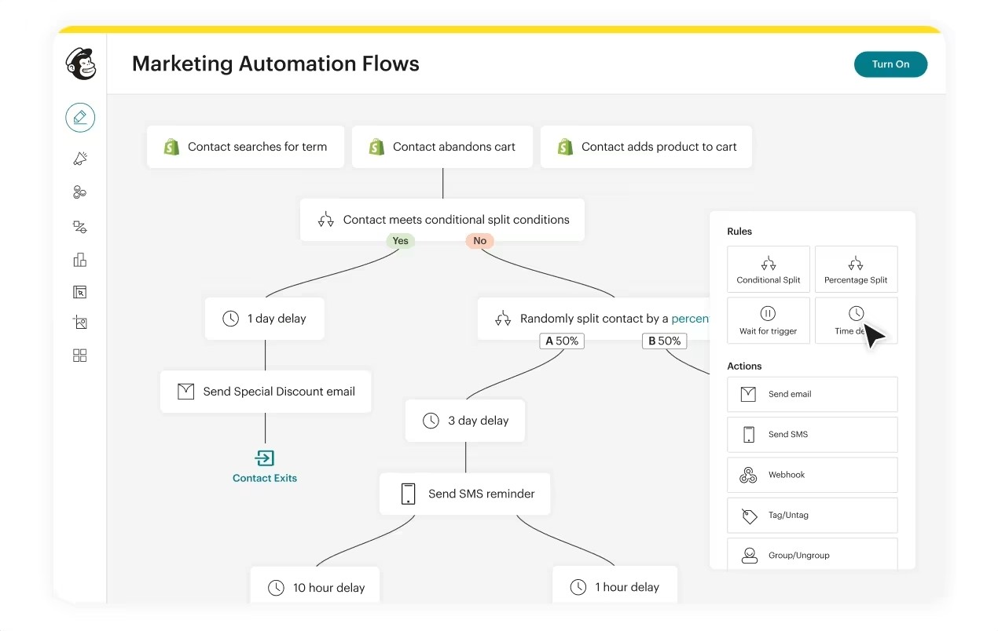Open the four-square integrations grid icon
998x631 pixels.
coord(79,356)
